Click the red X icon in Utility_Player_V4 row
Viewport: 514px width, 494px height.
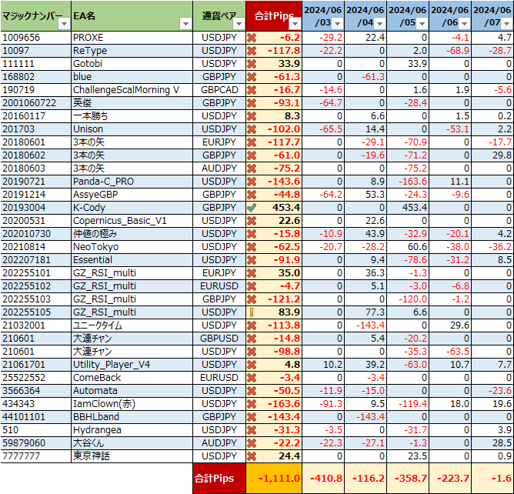(x=252, y=365)
